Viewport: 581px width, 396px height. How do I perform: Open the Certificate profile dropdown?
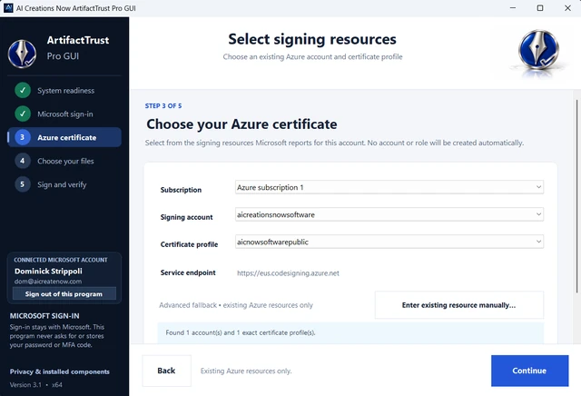point(389,242)
